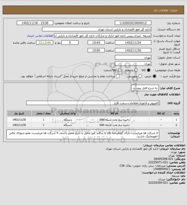
Task: Select row 2 item name ذخیره ساز SAN
Action: pyautogui.click(x=114, y=125)
